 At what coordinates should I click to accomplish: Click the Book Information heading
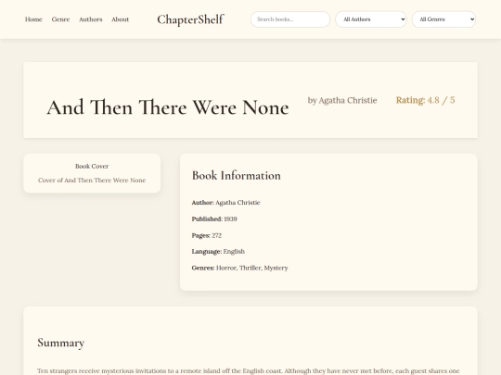click(237, 175)
